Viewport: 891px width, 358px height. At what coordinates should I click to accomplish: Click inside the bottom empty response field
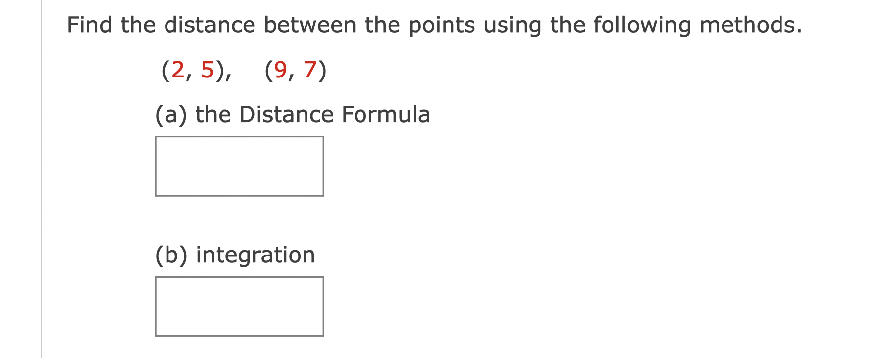[x=240, y=307]
